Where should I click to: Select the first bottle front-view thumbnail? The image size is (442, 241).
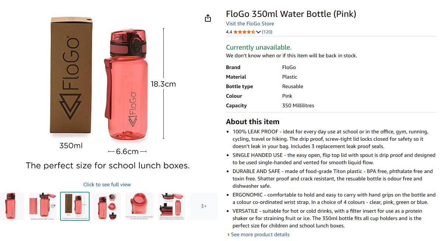pyautogui.click(x=11, y=206)
